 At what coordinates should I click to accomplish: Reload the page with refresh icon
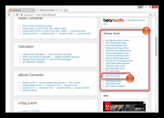pyautogui.click(x=17, y=15)
